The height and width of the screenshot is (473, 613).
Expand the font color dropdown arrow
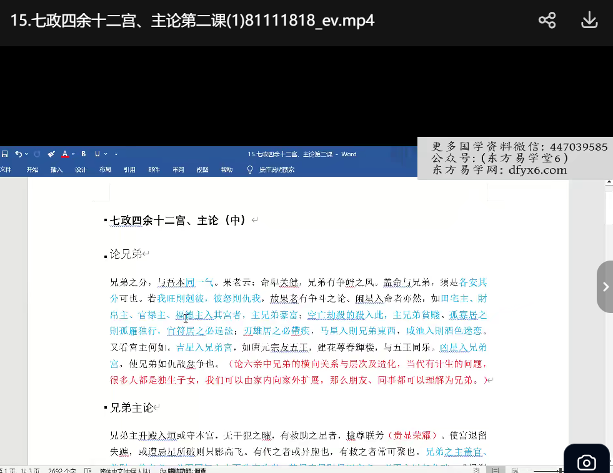[x=73, y=154]
